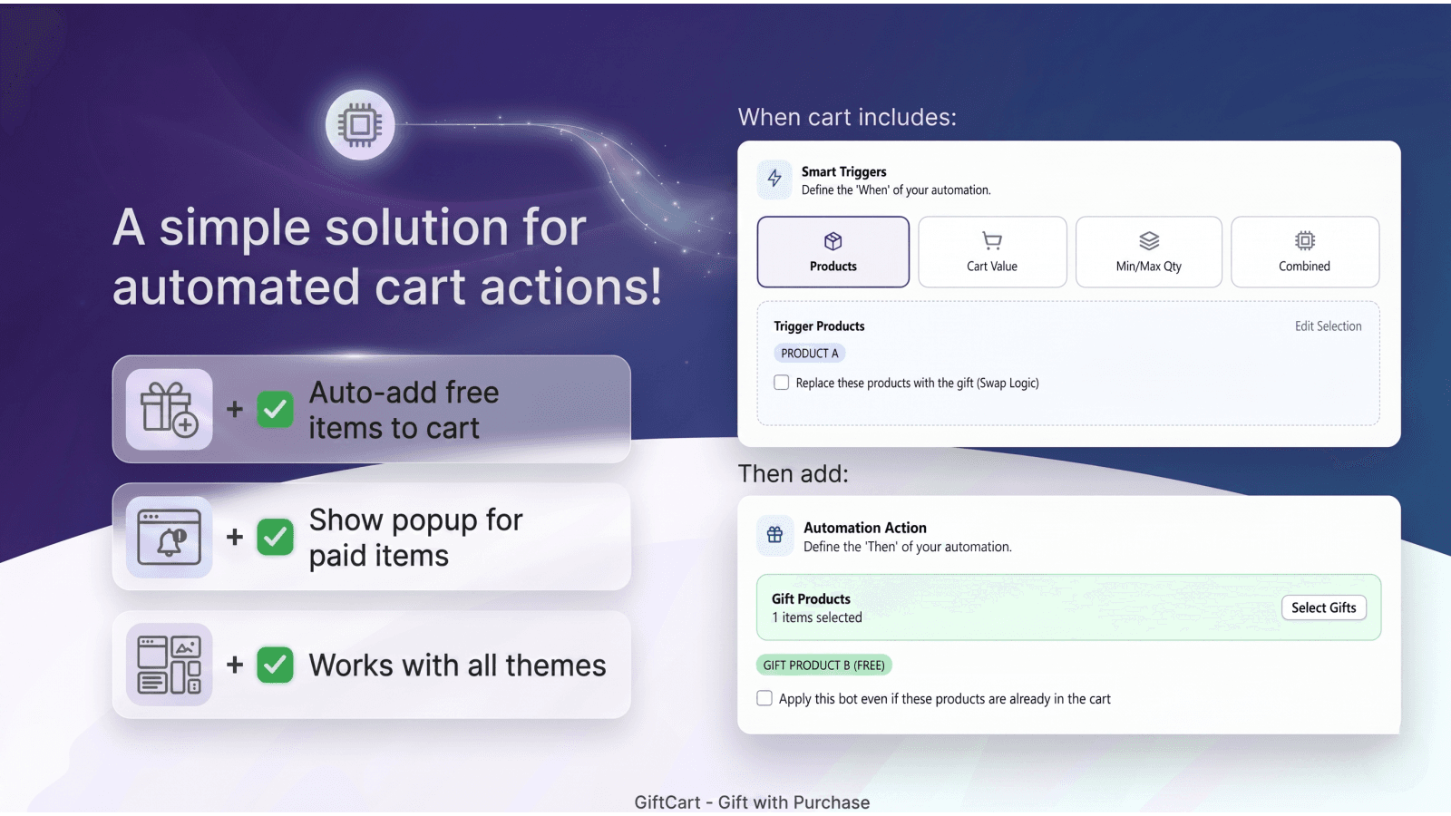This screenshot has height=816, width=1451.
Task: Click the Products box icon
Action: point(833,241)
